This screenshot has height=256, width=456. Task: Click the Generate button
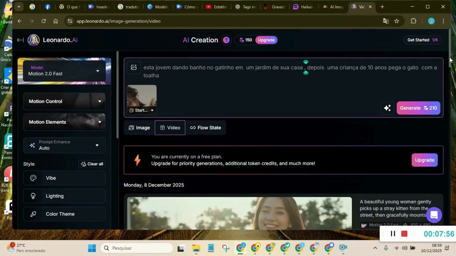point(418,108)
